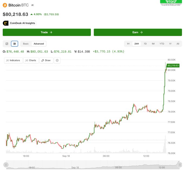
Task: Select the YTD time range
Action: coord(162,44)
